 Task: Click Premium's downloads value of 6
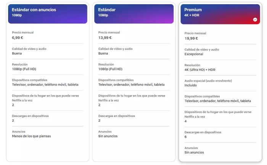(186, 137)
